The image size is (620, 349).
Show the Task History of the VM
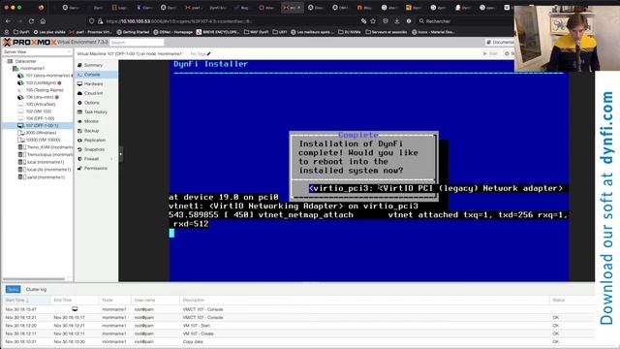(x=96, y=112)
